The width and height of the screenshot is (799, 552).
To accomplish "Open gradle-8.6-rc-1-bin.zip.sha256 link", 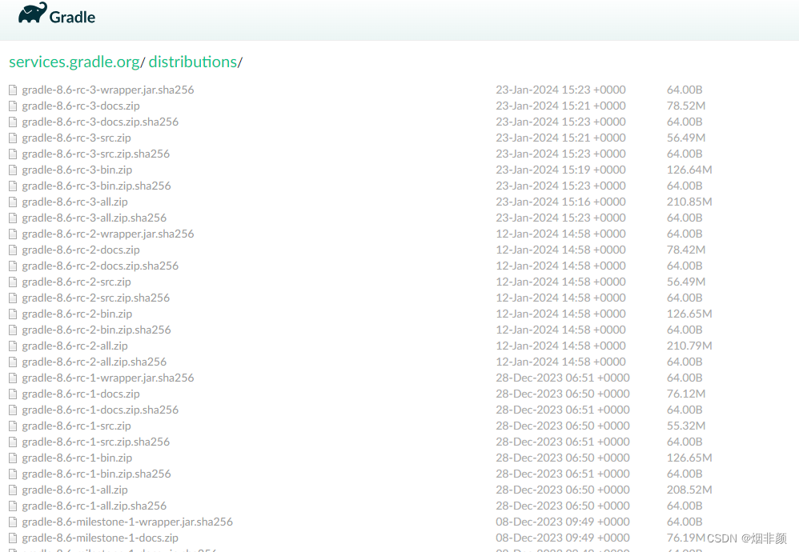I will coord(96,474).
